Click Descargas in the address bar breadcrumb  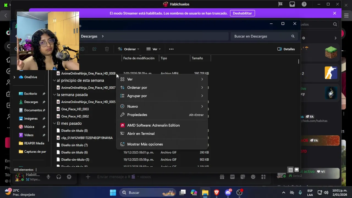[x=89, y=36]
